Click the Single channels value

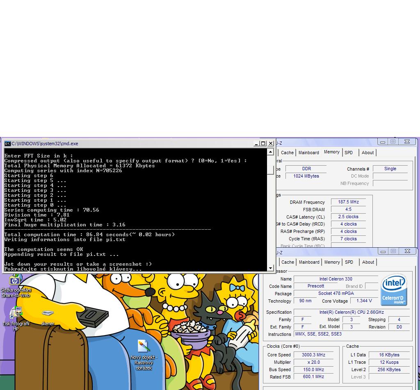(390, 169)
